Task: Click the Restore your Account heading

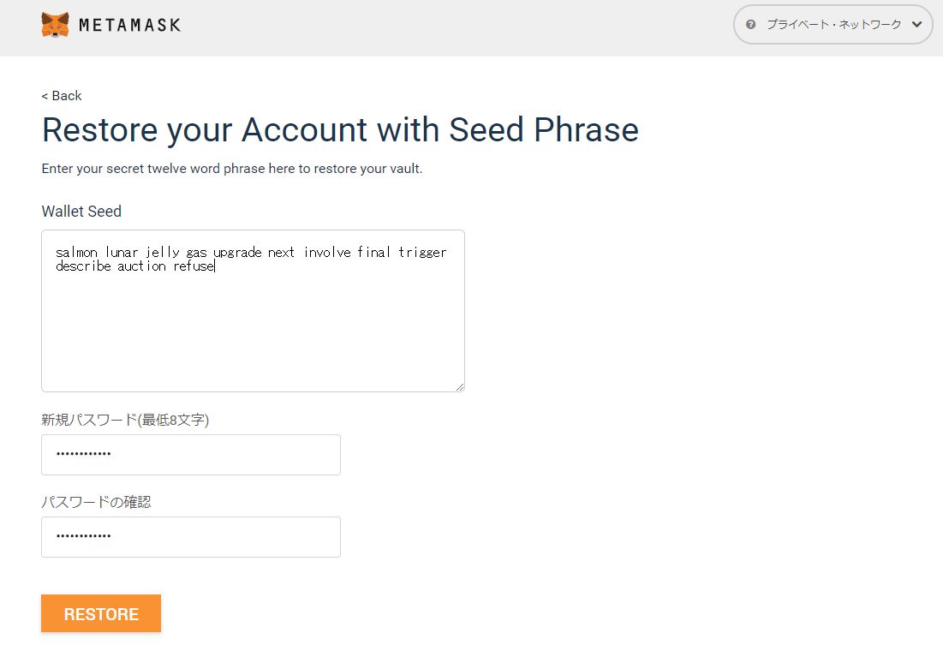Action: [x=340, y=130]
